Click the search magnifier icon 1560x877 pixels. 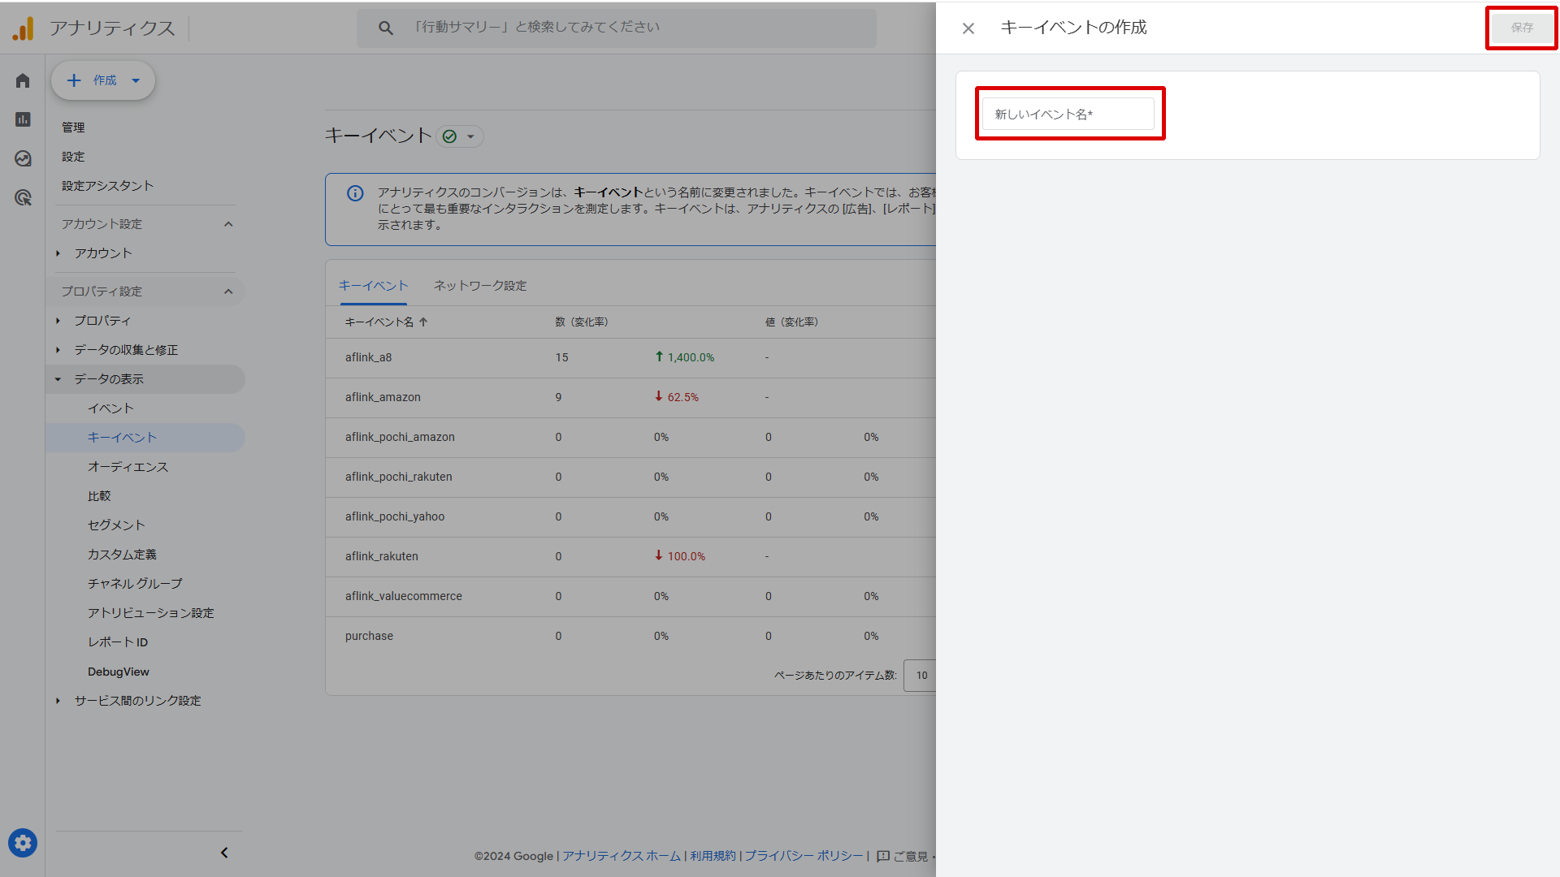tap(386, 28)
